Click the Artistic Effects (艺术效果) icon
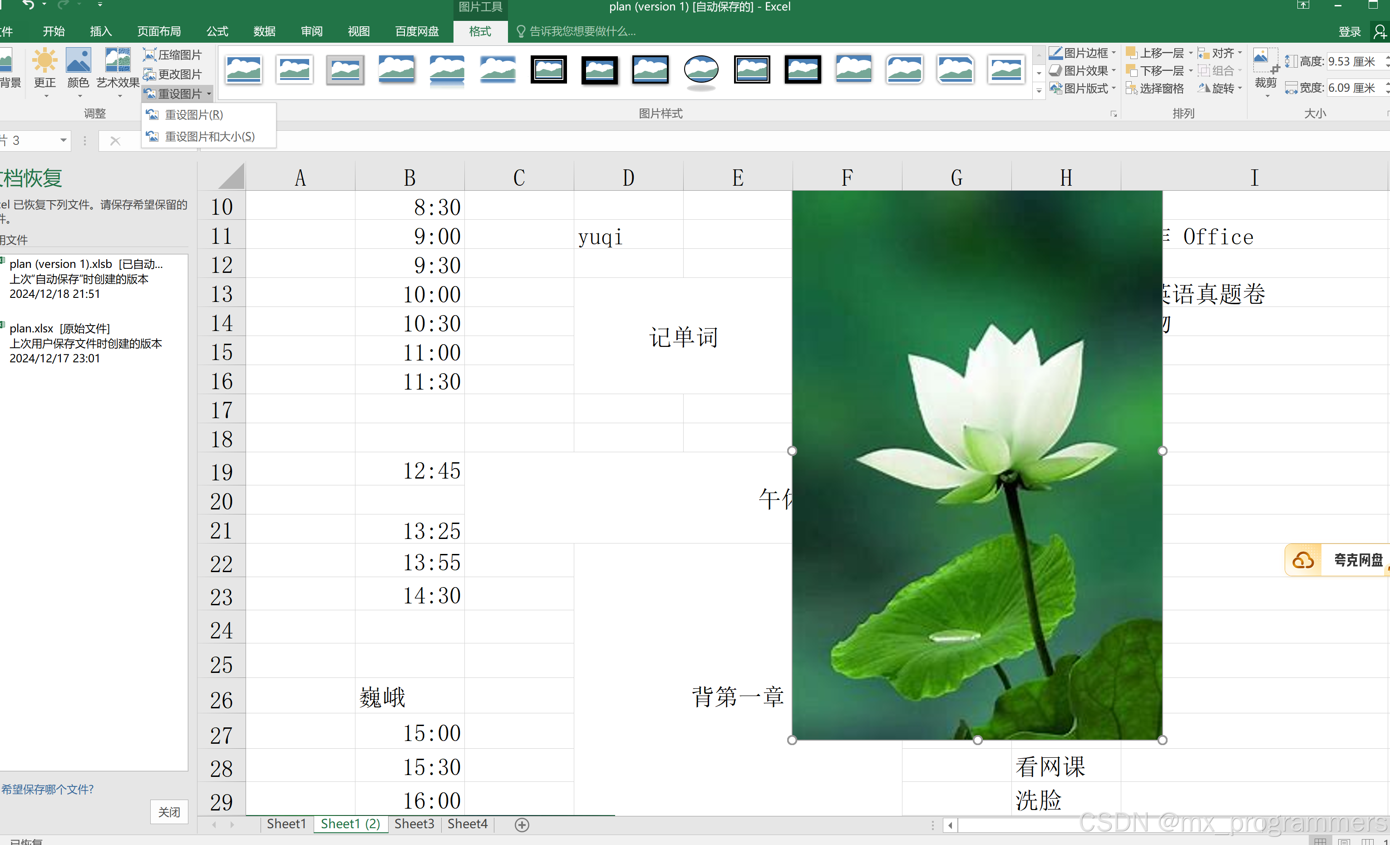The image size is (1390, 845). click(x=117, y=61)
